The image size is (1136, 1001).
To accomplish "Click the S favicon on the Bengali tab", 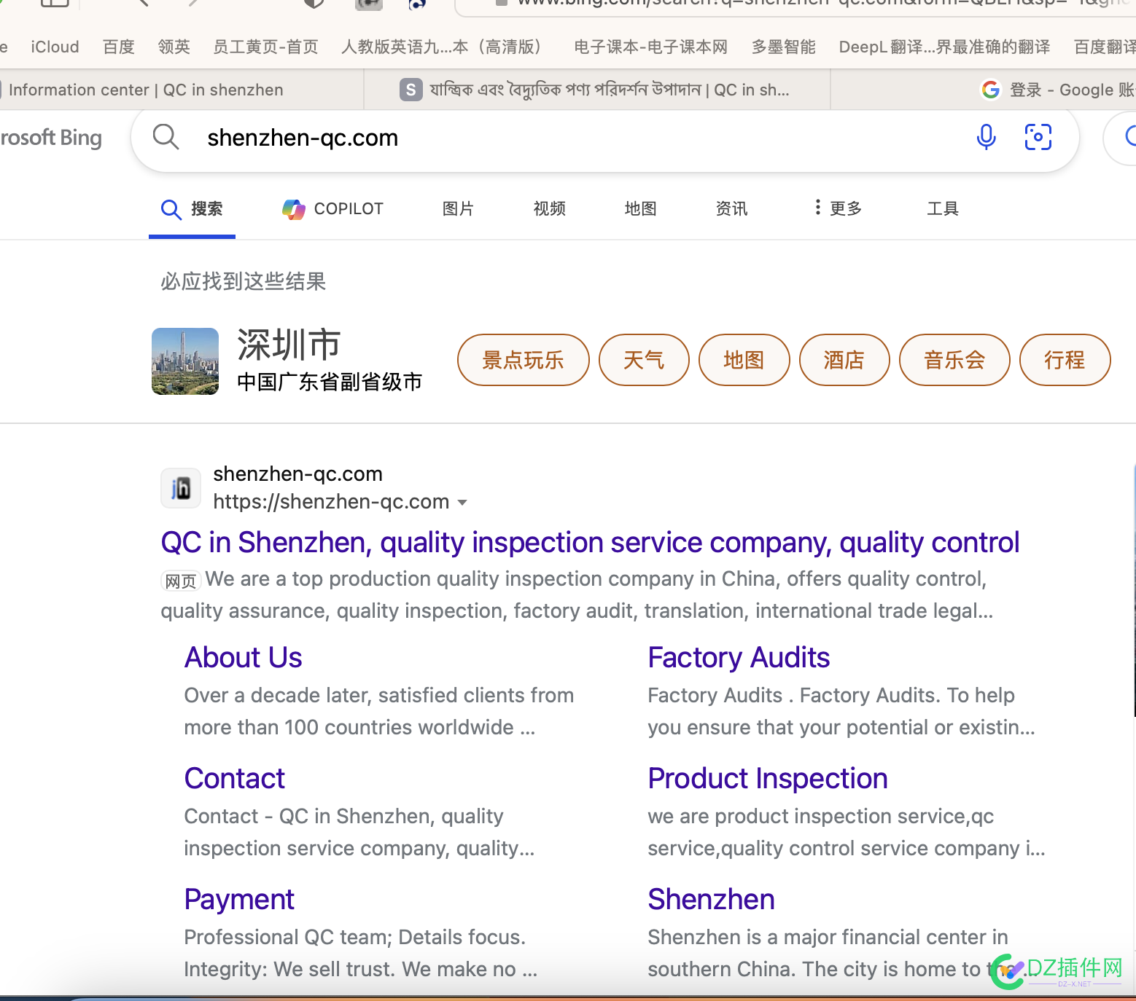I will click(x=411, y=90).
